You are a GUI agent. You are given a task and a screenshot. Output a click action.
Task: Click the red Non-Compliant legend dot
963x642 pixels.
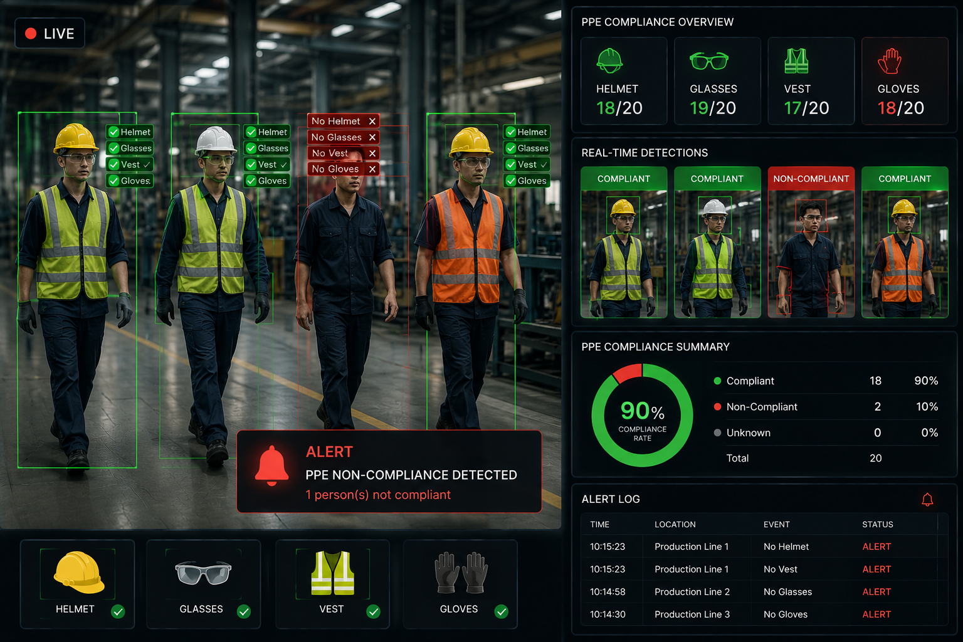point(717,406)
